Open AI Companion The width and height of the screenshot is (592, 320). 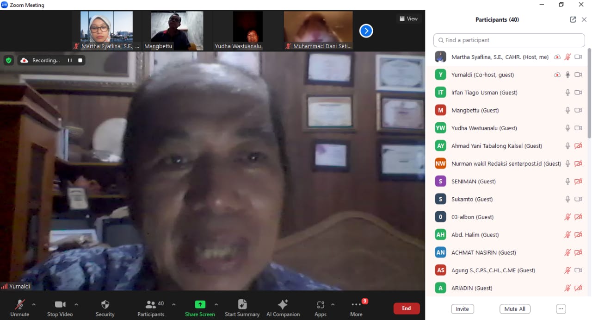(x=283, y=308)
